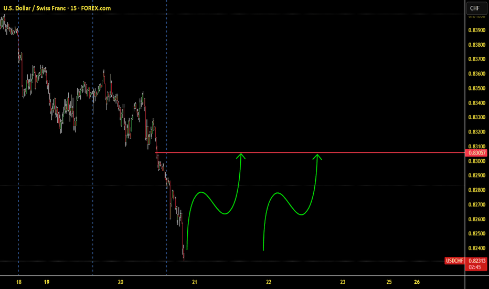Click the 0.83400 price scale value
Screen dimensions: 489x289
click(477, 103)
